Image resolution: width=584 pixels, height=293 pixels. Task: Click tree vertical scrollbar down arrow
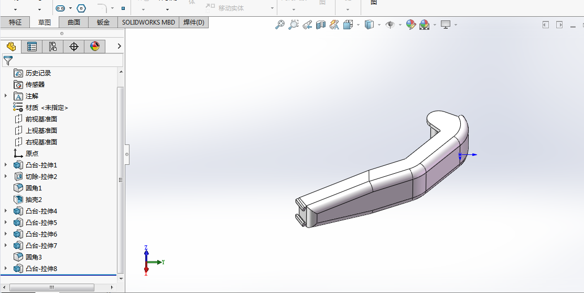[121, 278]
